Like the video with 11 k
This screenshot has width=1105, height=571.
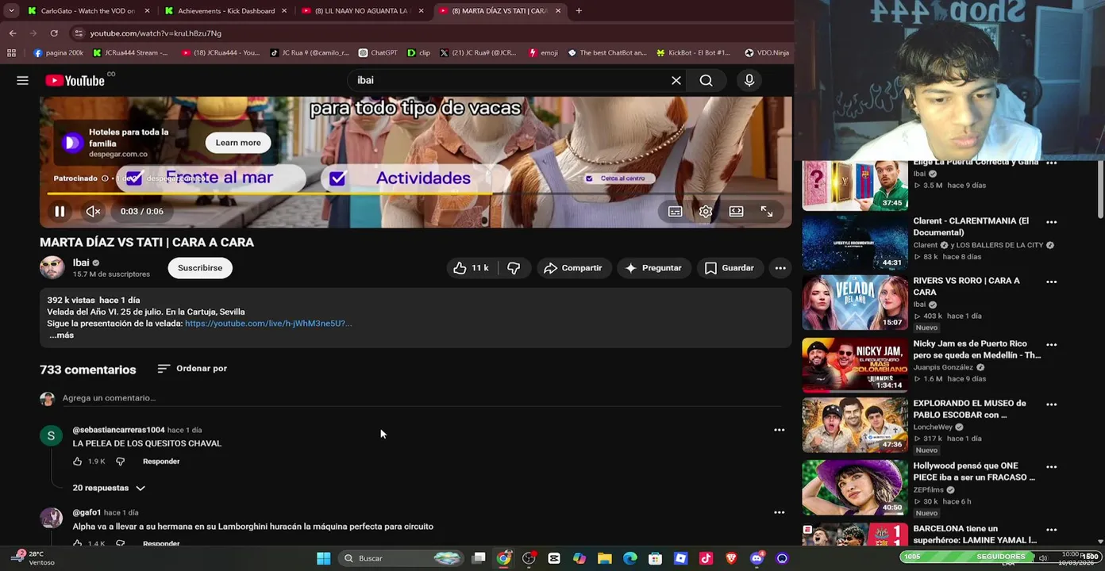[471, 268]
